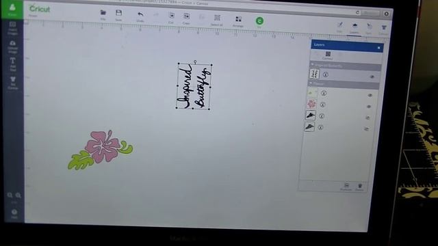Select the Inspired Butterfly text layer thumbnail
Image resolution: width=438 pixels, height=246 pixels.
pos(315,74)
